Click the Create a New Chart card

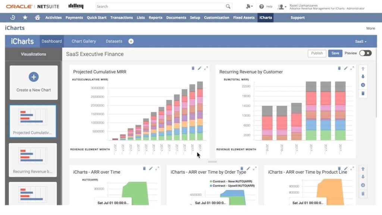(34, 82)
